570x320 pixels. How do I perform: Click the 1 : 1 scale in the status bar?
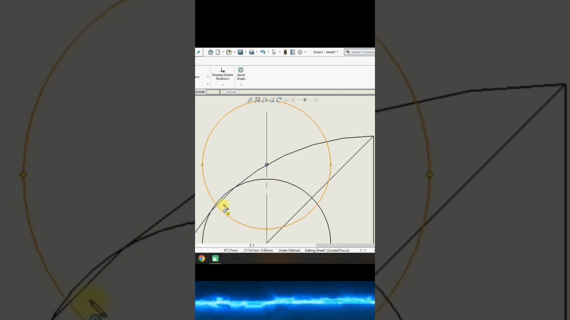click(363, 250)
